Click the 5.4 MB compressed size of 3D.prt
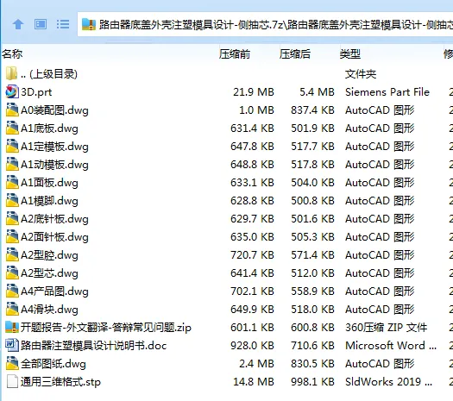This screenshot has height=401, width=453. [x=317, y=92]
